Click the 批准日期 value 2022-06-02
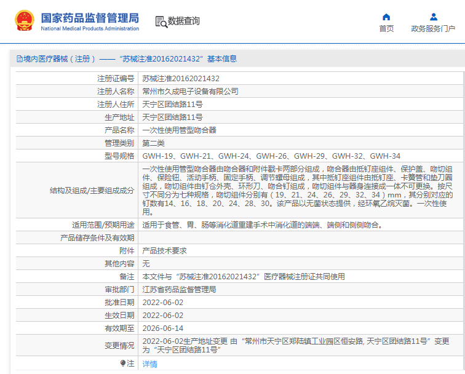Viewport: 465px width, 374px height. coord(163,303)
